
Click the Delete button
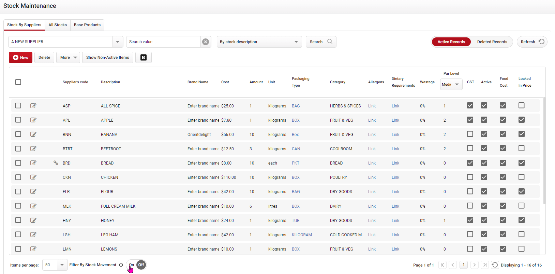pyautogui.click(x=44, y=57)
